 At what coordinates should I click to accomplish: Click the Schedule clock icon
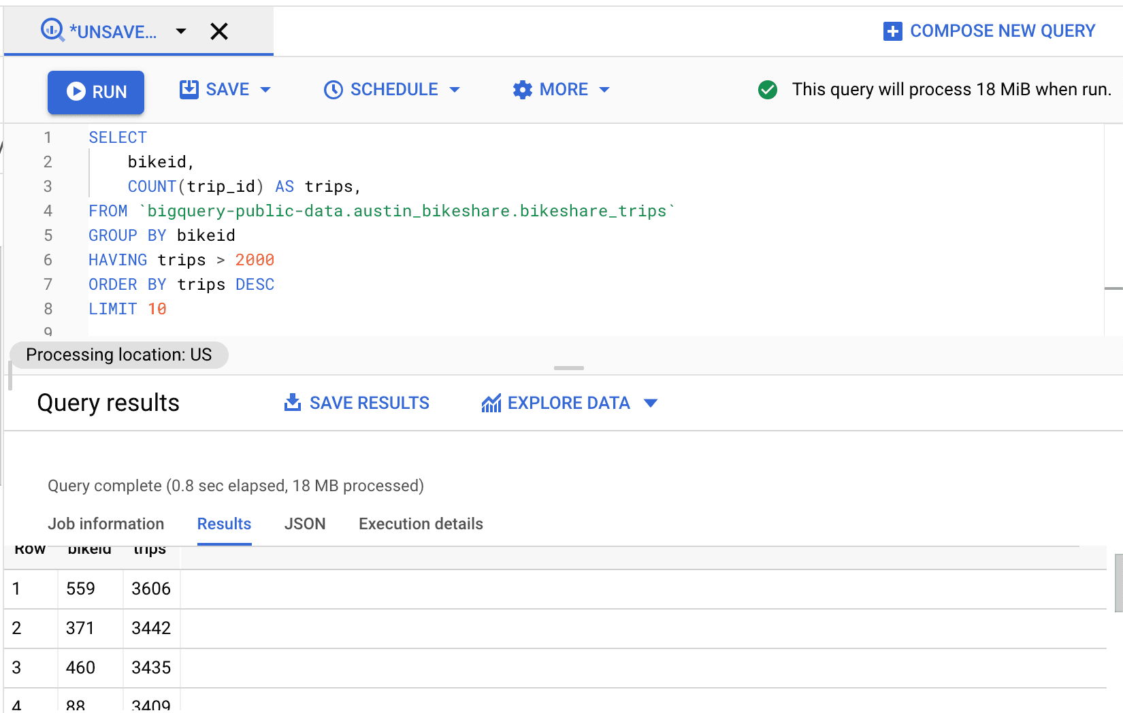pyautogui.click(x=333, y=90)
